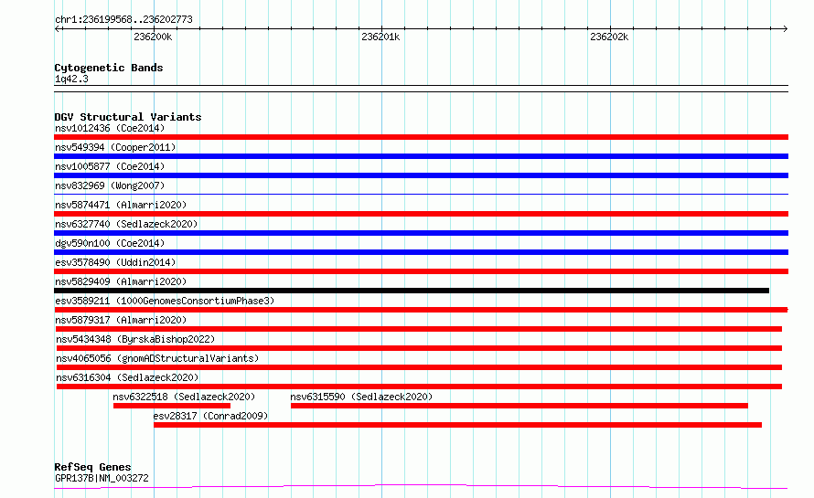Open nsv5829409 (Almarri2020) variant label
Viewport: 814px width, 498px height.
click(x=121, y=281)
